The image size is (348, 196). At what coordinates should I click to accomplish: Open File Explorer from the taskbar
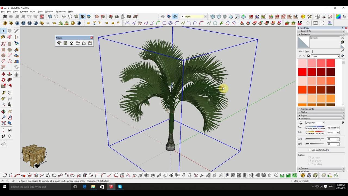93,187
